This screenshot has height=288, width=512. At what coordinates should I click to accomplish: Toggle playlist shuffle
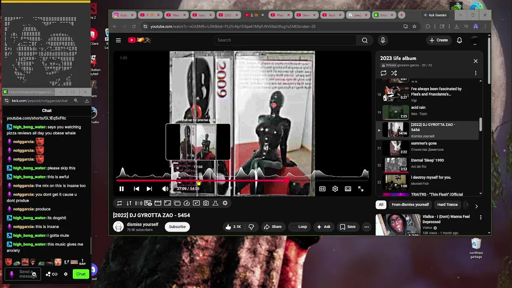click(x=394, y=73)
